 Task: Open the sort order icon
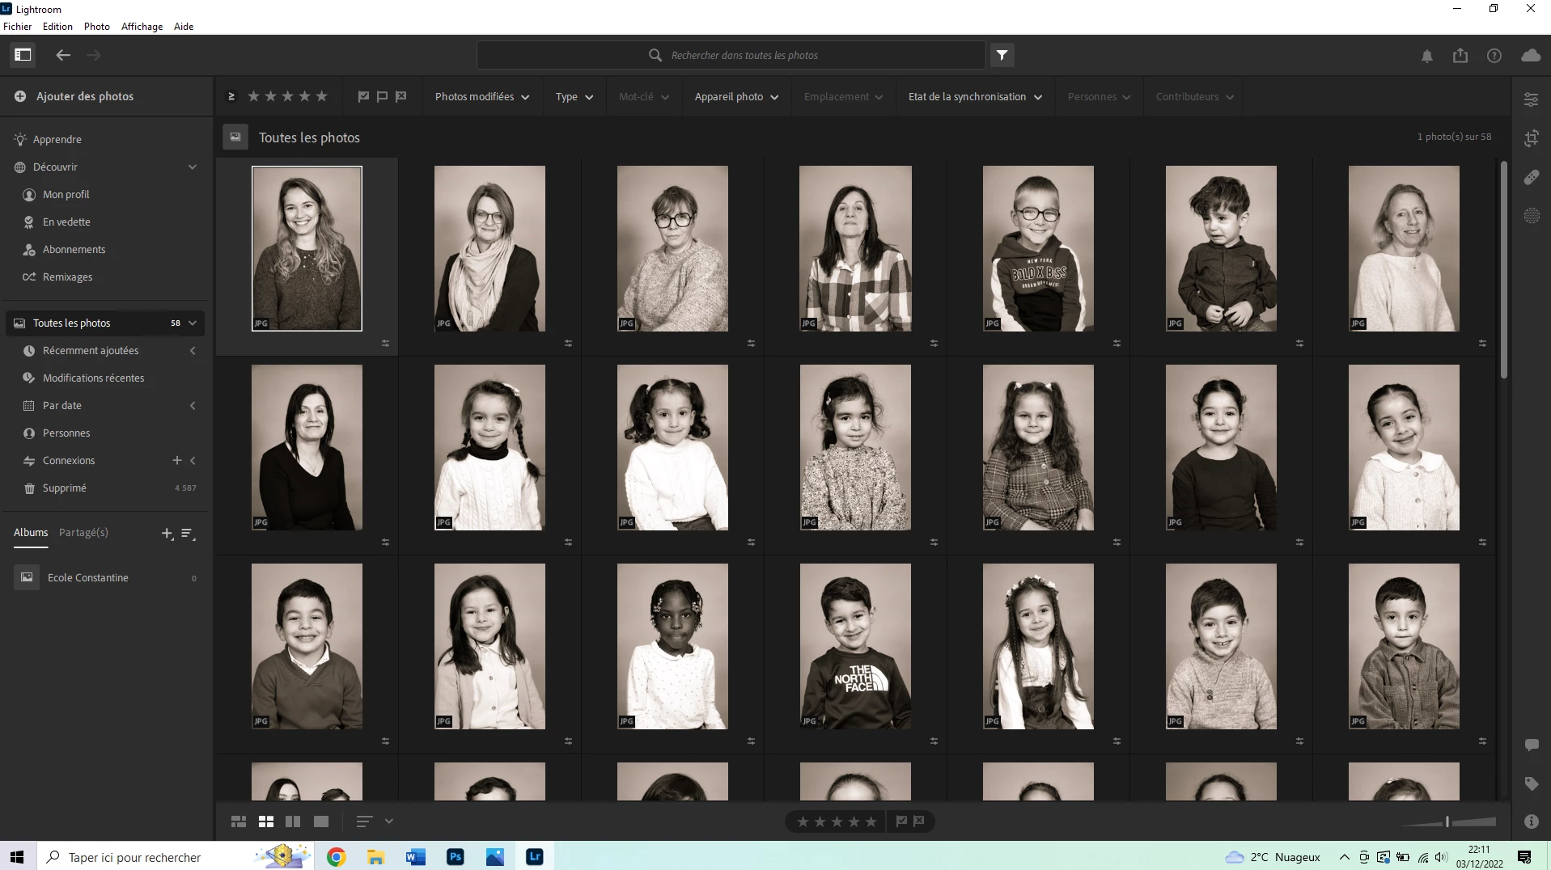click(364, 821)
